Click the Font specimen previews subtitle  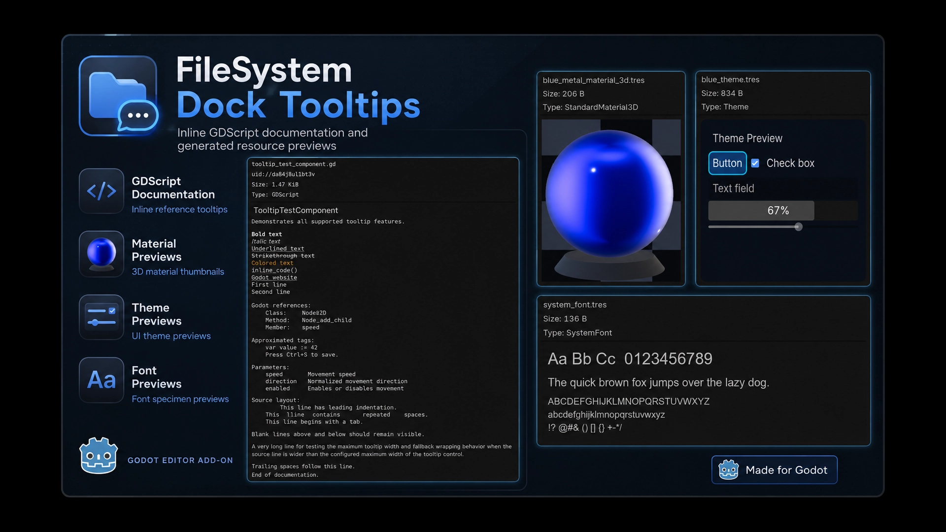pos(180,399)
